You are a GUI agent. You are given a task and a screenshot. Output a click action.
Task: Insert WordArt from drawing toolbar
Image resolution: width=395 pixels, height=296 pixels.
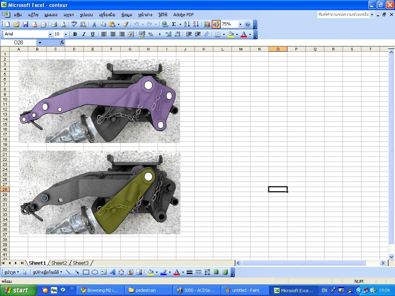(113, 272)
